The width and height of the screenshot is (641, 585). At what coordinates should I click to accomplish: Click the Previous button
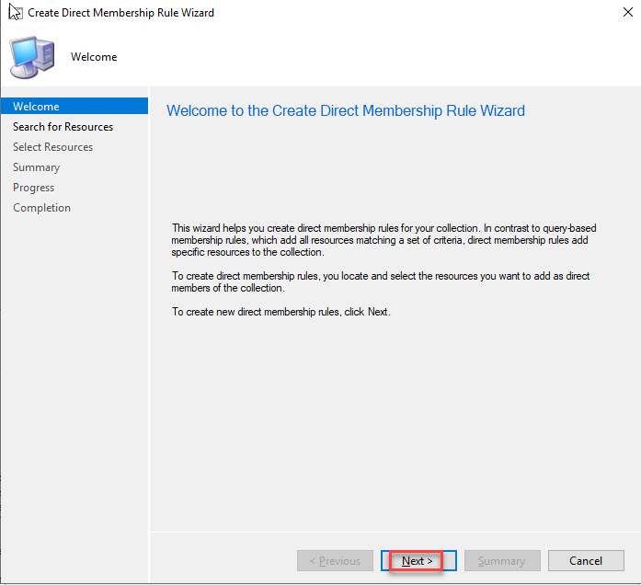(335, 561)
